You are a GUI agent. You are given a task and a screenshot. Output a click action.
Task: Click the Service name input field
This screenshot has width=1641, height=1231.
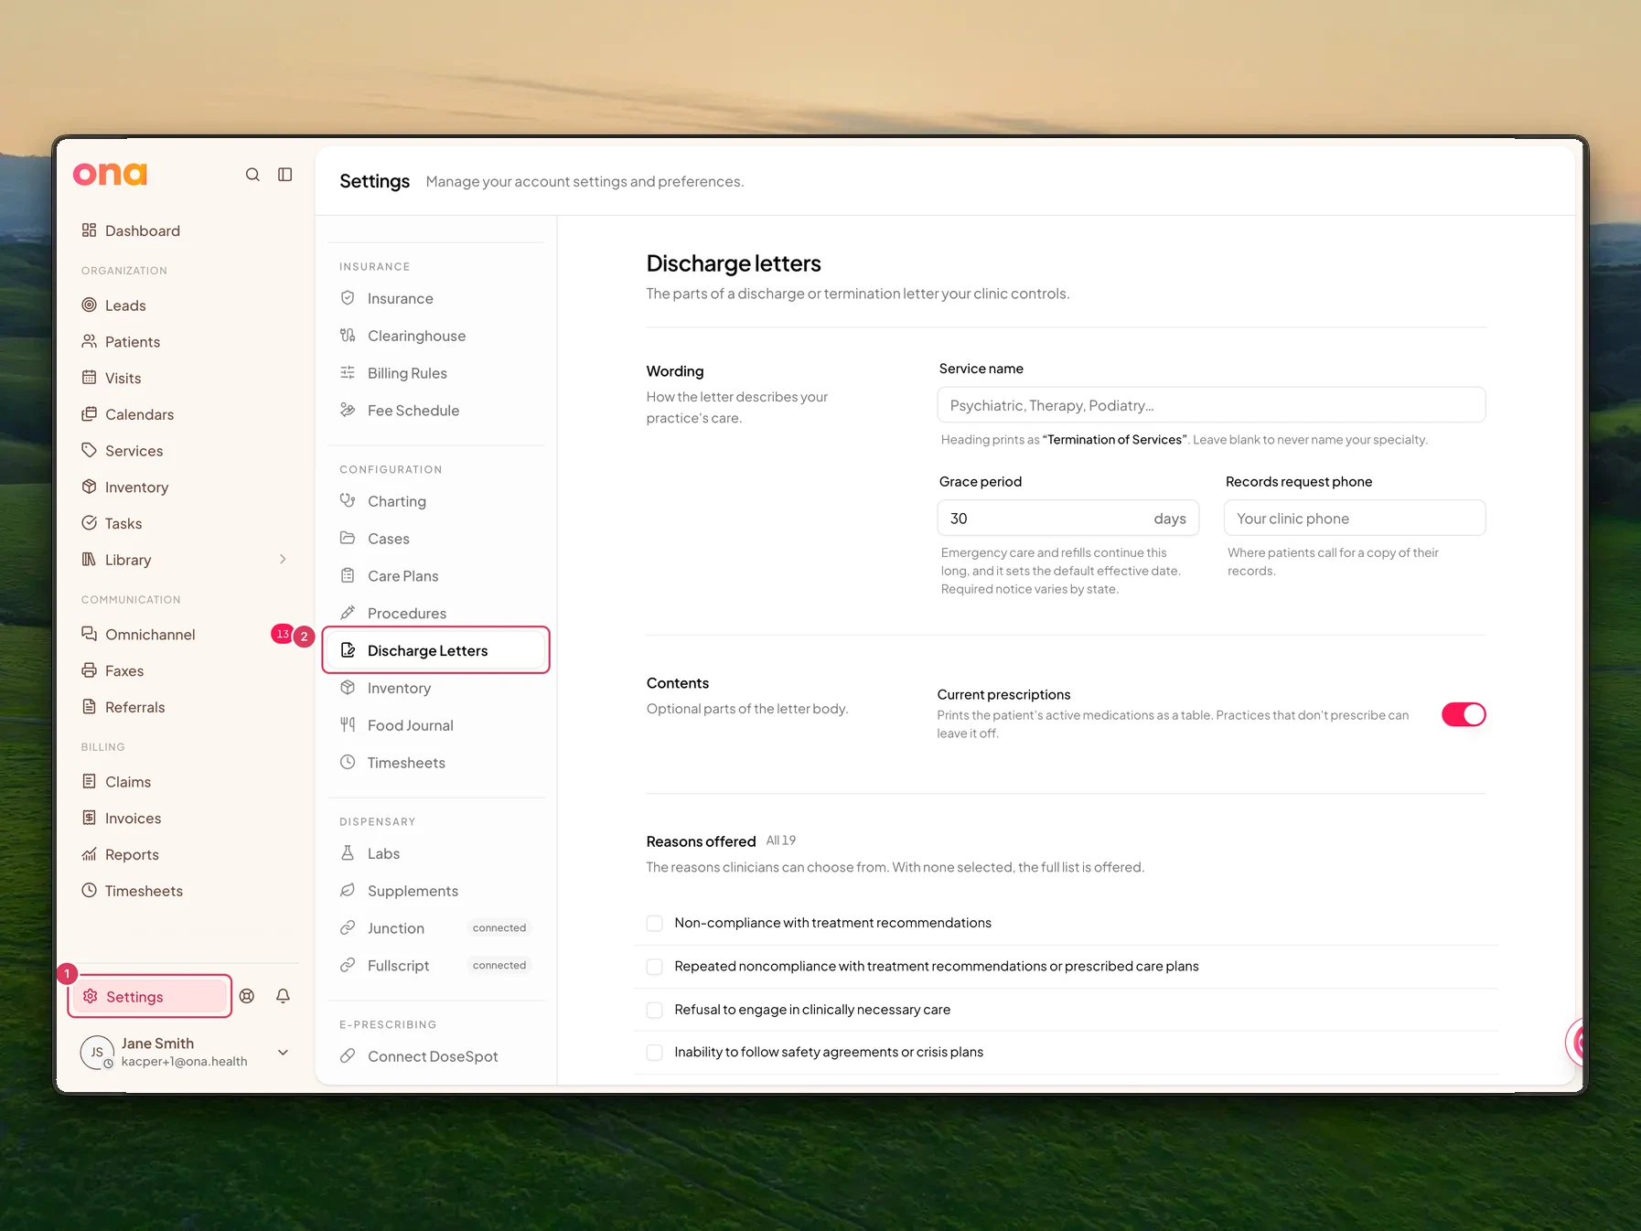pyautogui.click(x=1211, y=405)
